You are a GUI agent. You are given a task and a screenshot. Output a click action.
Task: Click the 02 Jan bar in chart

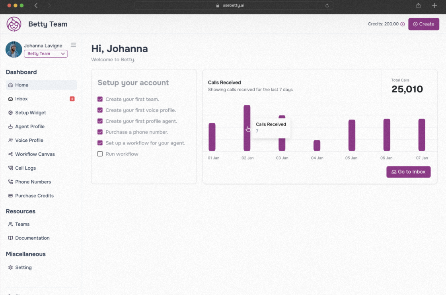coord(247,128)
